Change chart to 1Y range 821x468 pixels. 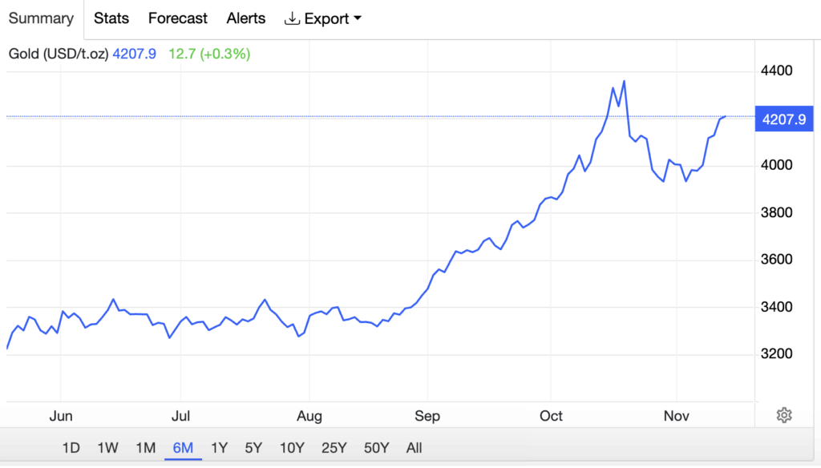click(219, 448)
